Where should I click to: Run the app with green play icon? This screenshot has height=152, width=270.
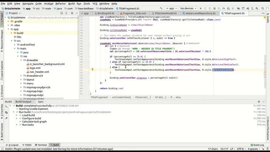[201, 8]
